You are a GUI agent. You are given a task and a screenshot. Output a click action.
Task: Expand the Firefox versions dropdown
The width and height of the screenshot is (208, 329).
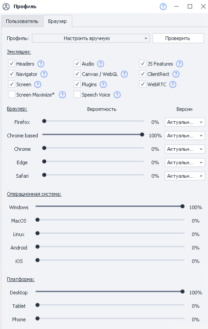pyautogui.click(x=185, y=122)
